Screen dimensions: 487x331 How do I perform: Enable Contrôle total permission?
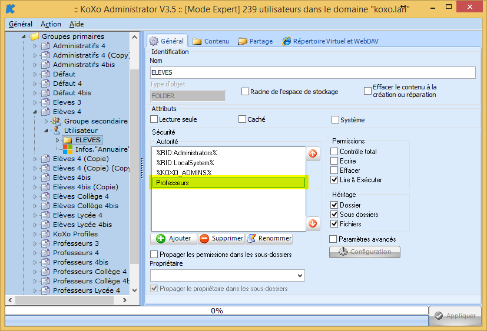(334, 151)
